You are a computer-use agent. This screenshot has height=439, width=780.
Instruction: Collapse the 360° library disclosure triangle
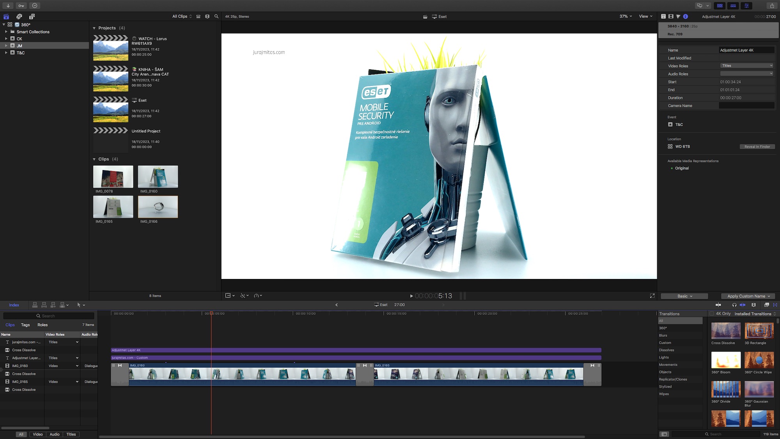coord(4,25)
